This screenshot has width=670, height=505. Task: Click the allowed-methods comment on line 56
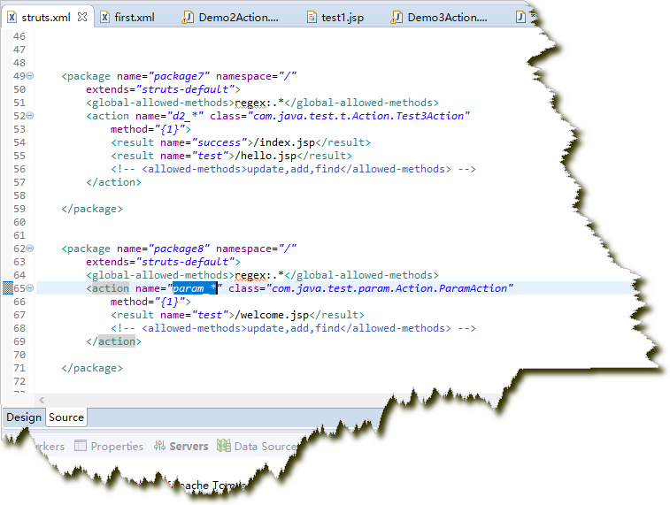293,169
